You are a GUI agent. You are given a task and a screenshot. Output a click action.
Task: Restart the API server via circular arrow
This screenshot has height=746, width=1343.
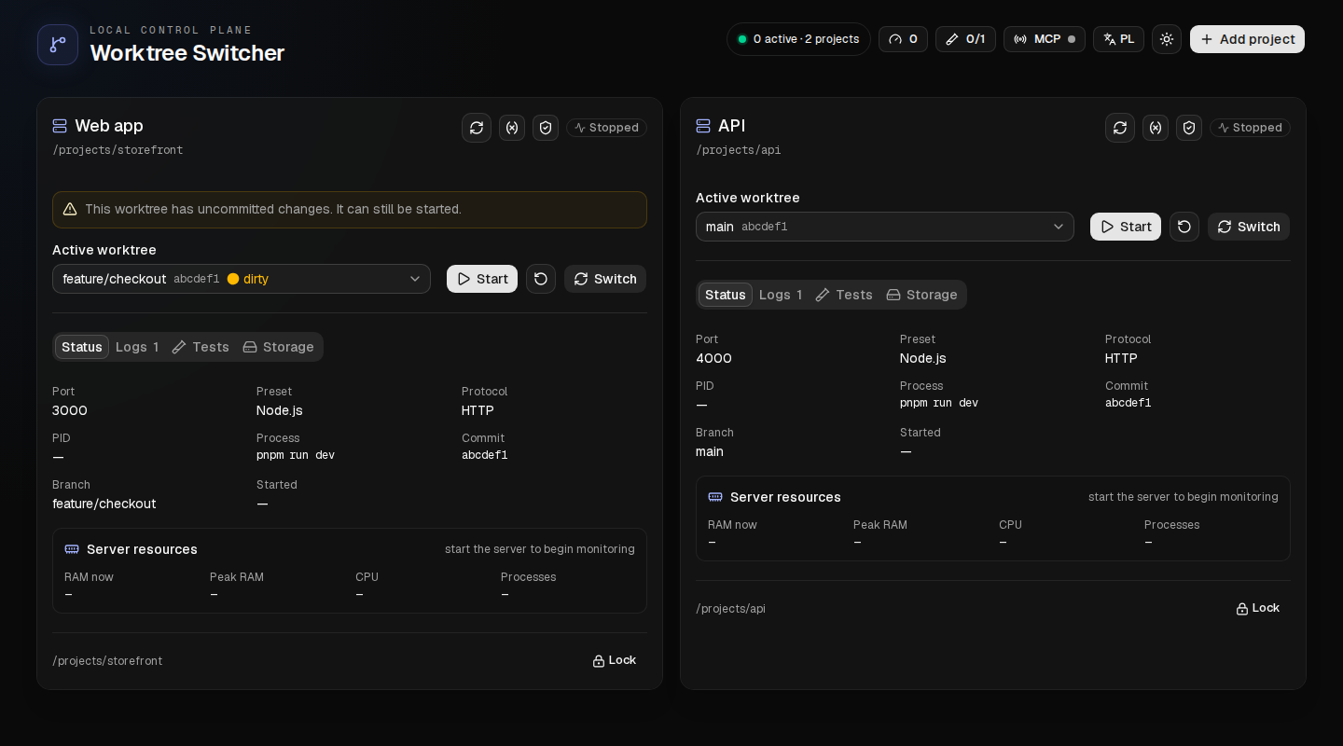point(1184,227)
